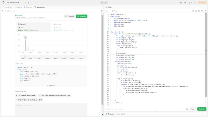Open the user profile avatar
This screenshot has width=208, height=117.
[195, 3]
